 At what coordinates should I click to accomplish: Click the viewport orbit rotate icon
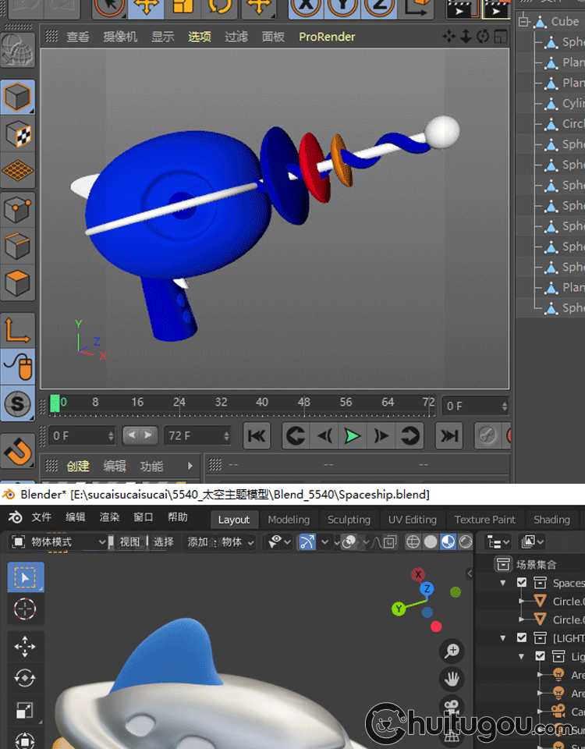[x=483, y=37]
